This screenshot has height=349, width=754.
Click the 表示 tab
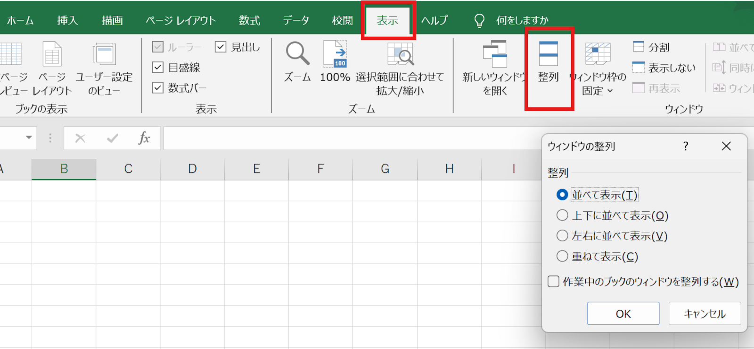(387, 20)
